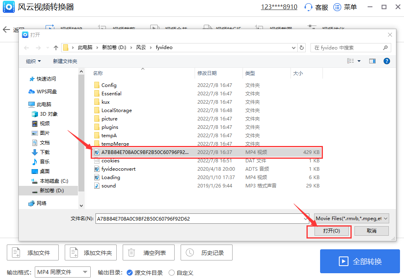Refresh the fyvideo folder listing
The image size is (404, 280).
(x=301, y=47)
